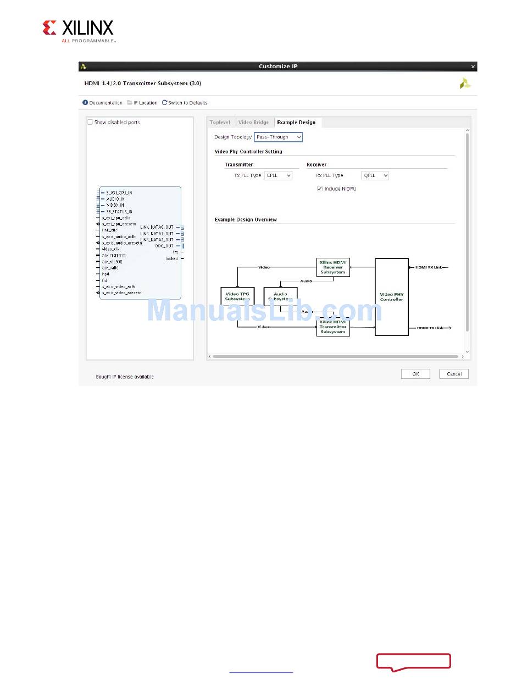Open the IP Location setting

click(142, 103)
